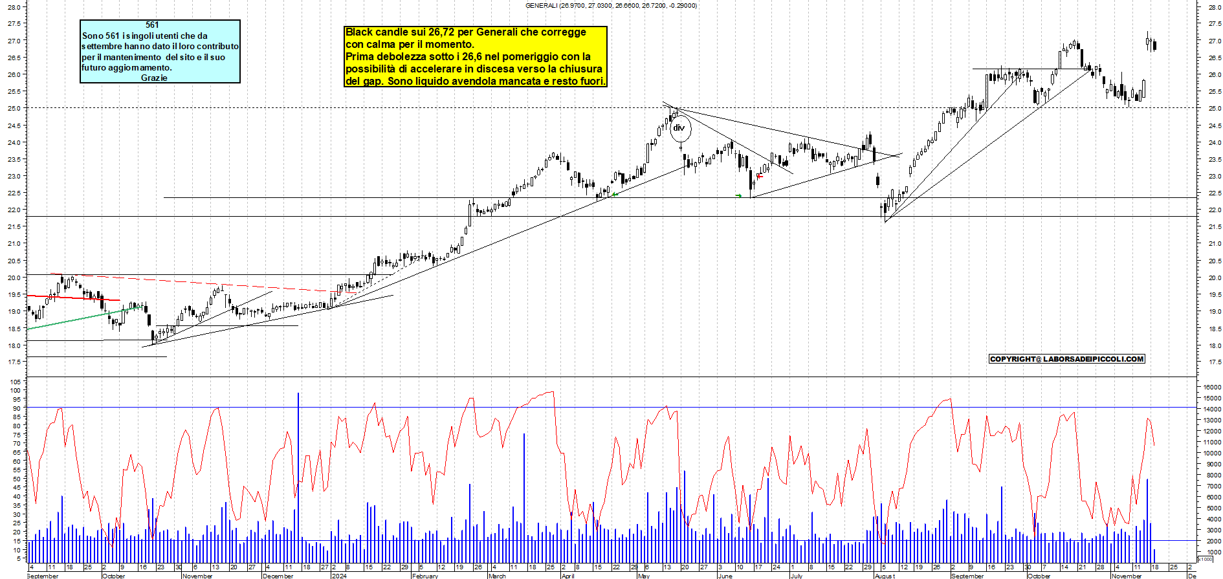This screenshot has height=579, width=1223.
Task: Click the oscillator scale value 75
Action: 16,435
